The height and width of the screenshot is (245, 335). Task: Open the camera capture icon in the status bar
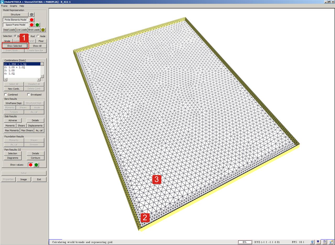[312, 242]
